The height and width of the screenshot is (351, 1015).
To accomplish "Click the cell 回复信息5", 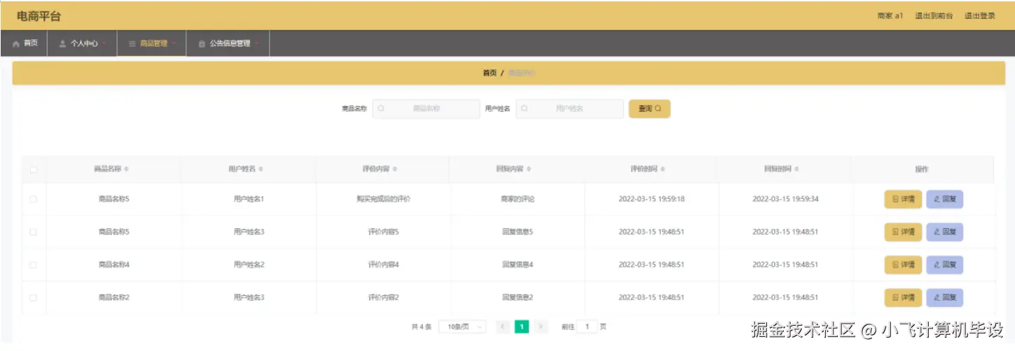I will 518,232.
